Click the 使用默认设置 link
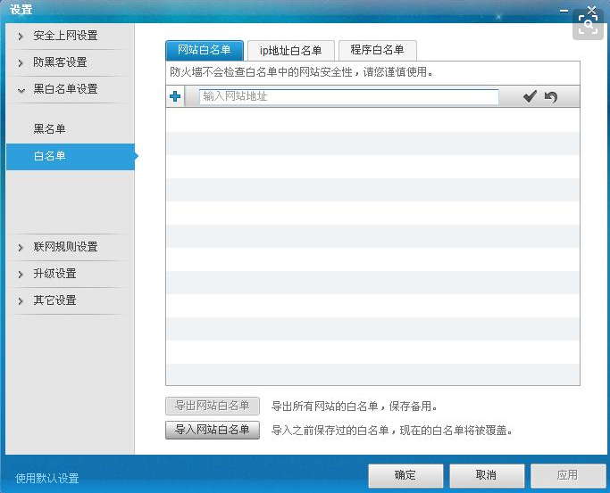This screenshot has height=493, width=610. point(47,478)
